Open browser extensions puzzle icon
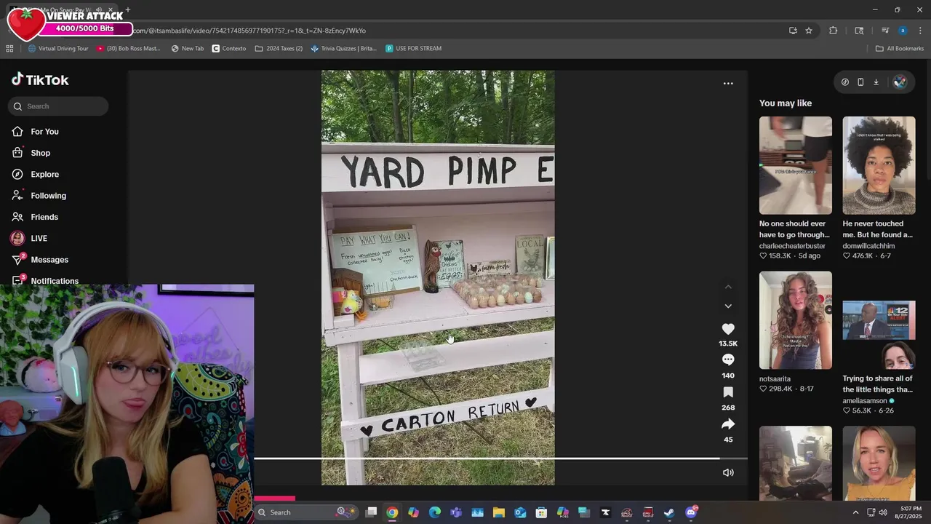The width and height of the screenshot is (931, 524). click(834, 31)
